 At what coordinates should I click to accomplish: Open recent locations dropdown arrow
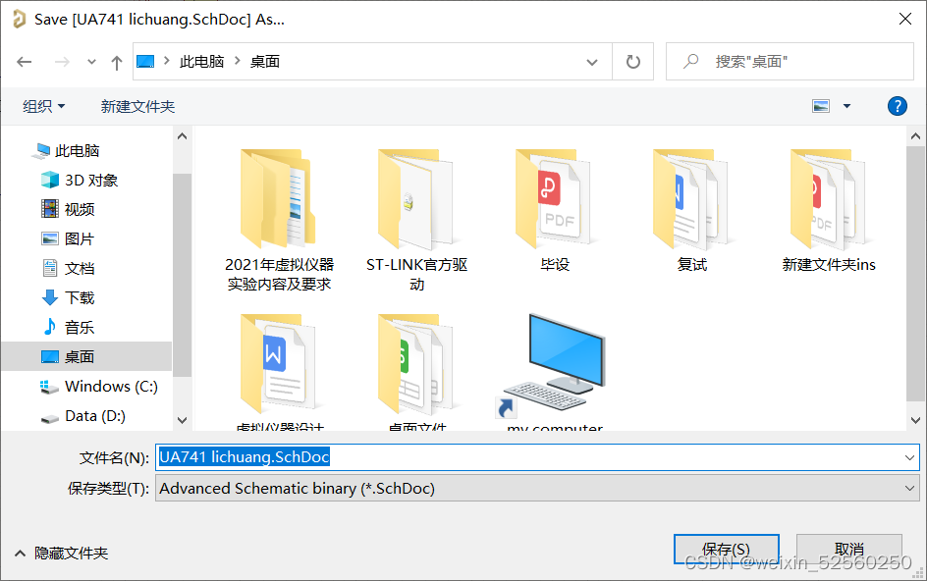[91, 62]
